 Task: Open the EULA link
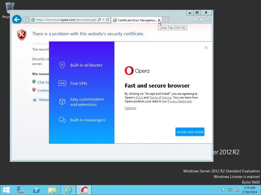coord(139,97)
